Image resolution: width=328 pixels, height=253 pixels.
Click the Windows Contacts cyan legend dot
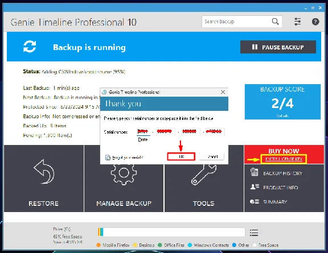[x=190, y=245]
